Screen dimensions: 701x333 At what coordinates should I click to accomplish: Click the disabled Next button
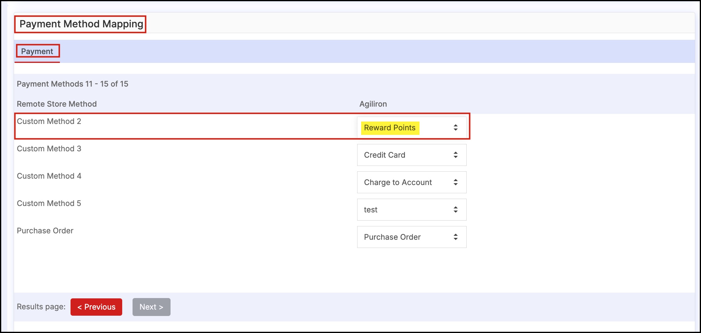(151, 307)
